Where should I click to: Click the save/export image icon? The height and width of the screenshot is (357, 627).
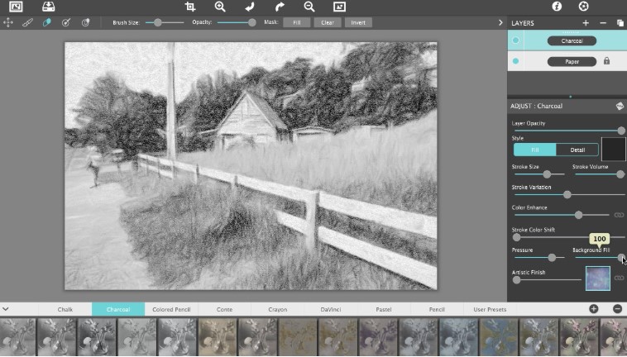tap(48, 7)
